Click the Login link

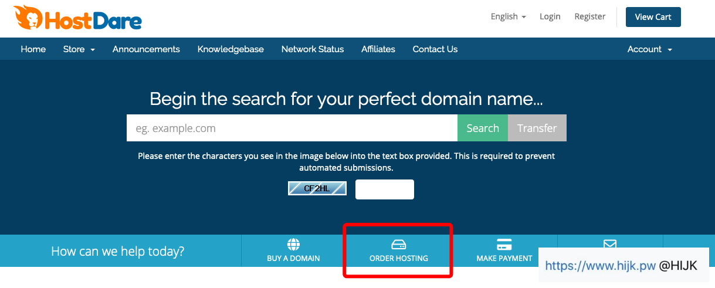550,16
